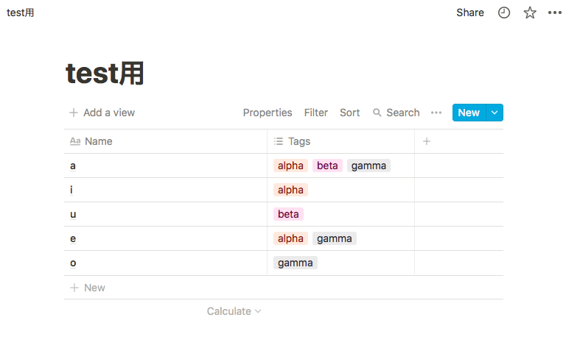Viewport: 566px width, 348px height.
Task: Click the search magnifier icon
Action: (x=377, y=113)
